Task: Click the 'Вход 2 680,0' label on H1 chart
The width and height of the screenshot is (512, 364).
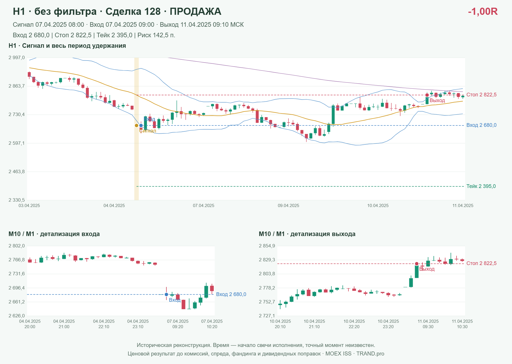Action: pos(482,125)
